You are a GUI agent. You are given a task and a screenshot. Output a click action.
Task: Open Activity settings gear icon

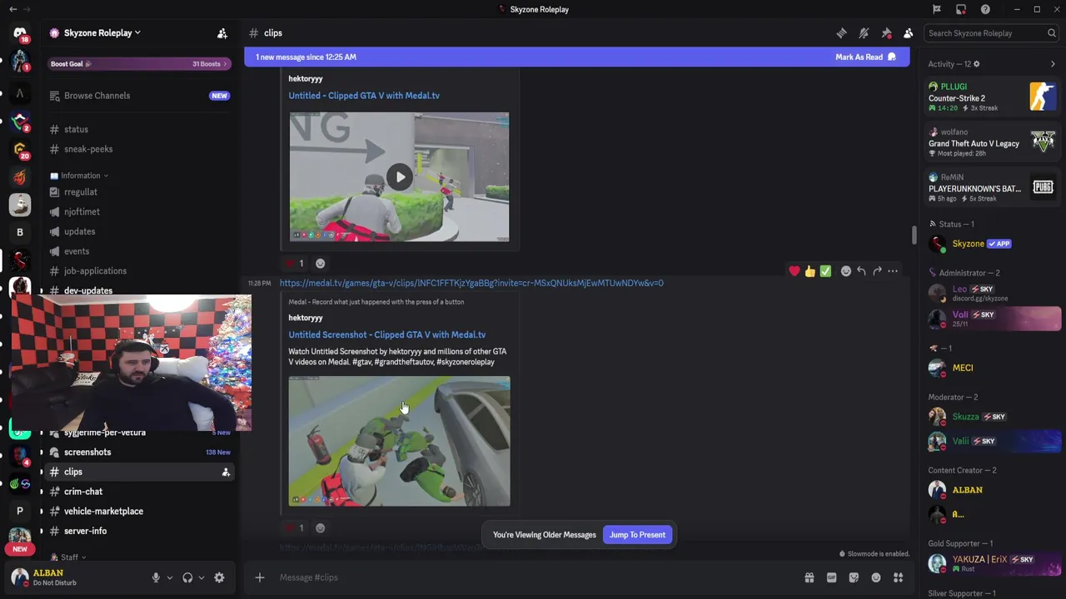click(977, 64)
